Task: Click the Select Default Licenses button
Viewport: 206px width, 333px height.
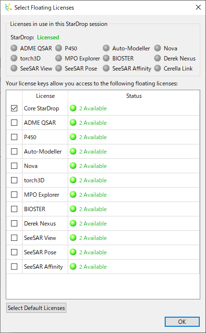Action: point(36,308)
